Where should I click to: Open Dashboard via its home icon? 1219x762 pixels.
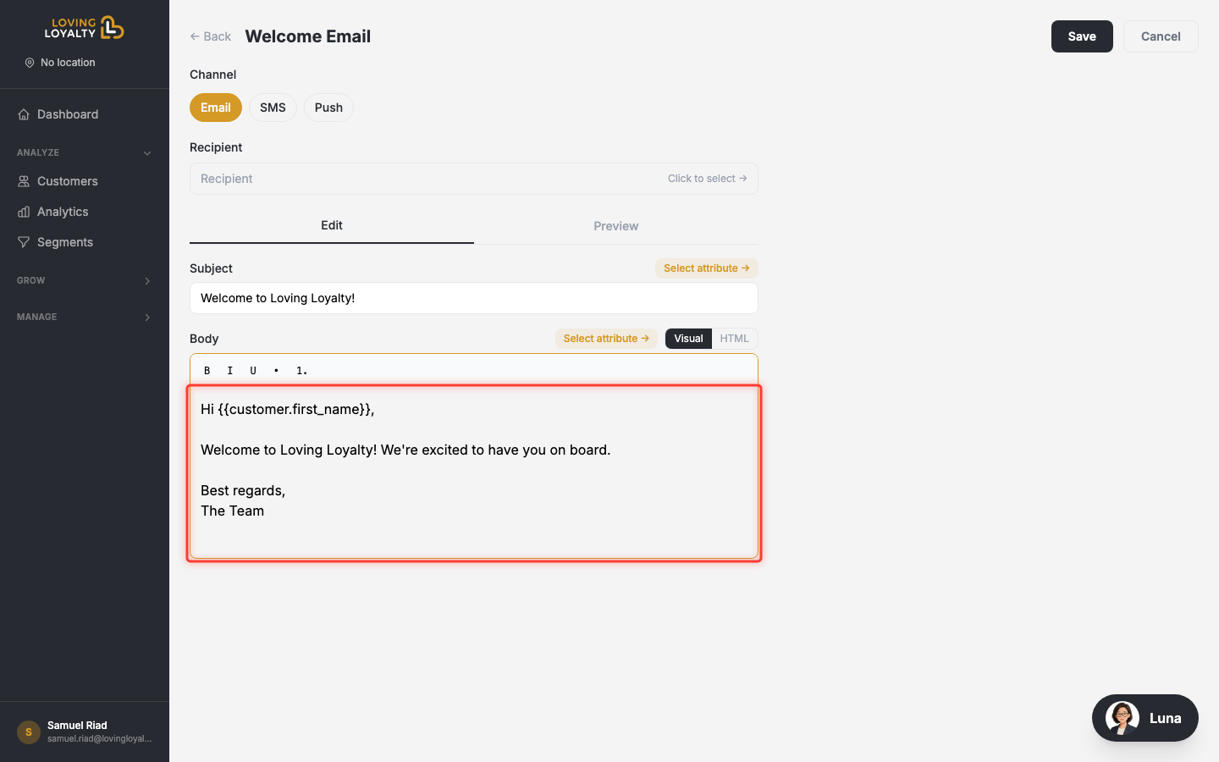tap(24, 114)
